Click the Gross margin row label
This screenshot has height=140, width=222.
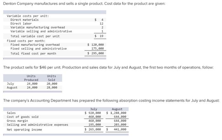(x=17, y=121)
